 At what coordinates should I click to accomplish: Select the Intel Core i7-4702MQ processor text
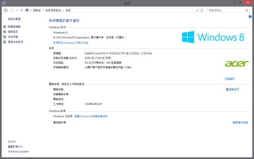point(118,53)
